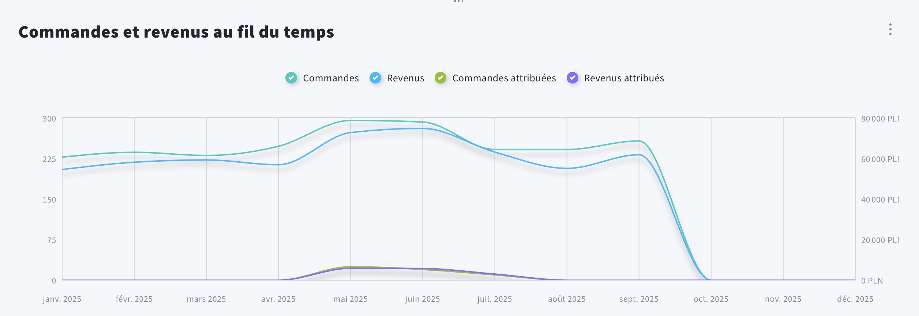Click the 300 value on left axis

(49, 119)
